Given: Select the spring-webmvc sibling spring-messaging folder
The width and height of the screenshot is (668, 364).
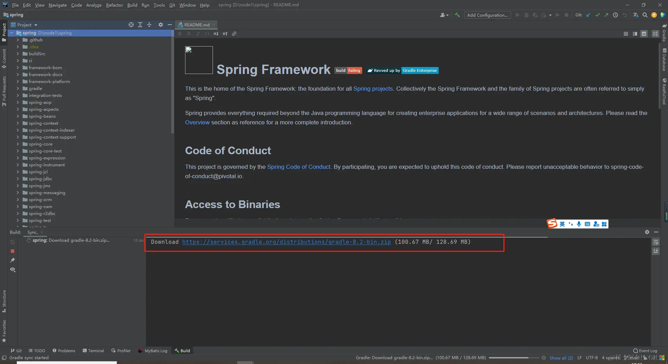Looking at the screenshot, I should (x=47, y=193).
